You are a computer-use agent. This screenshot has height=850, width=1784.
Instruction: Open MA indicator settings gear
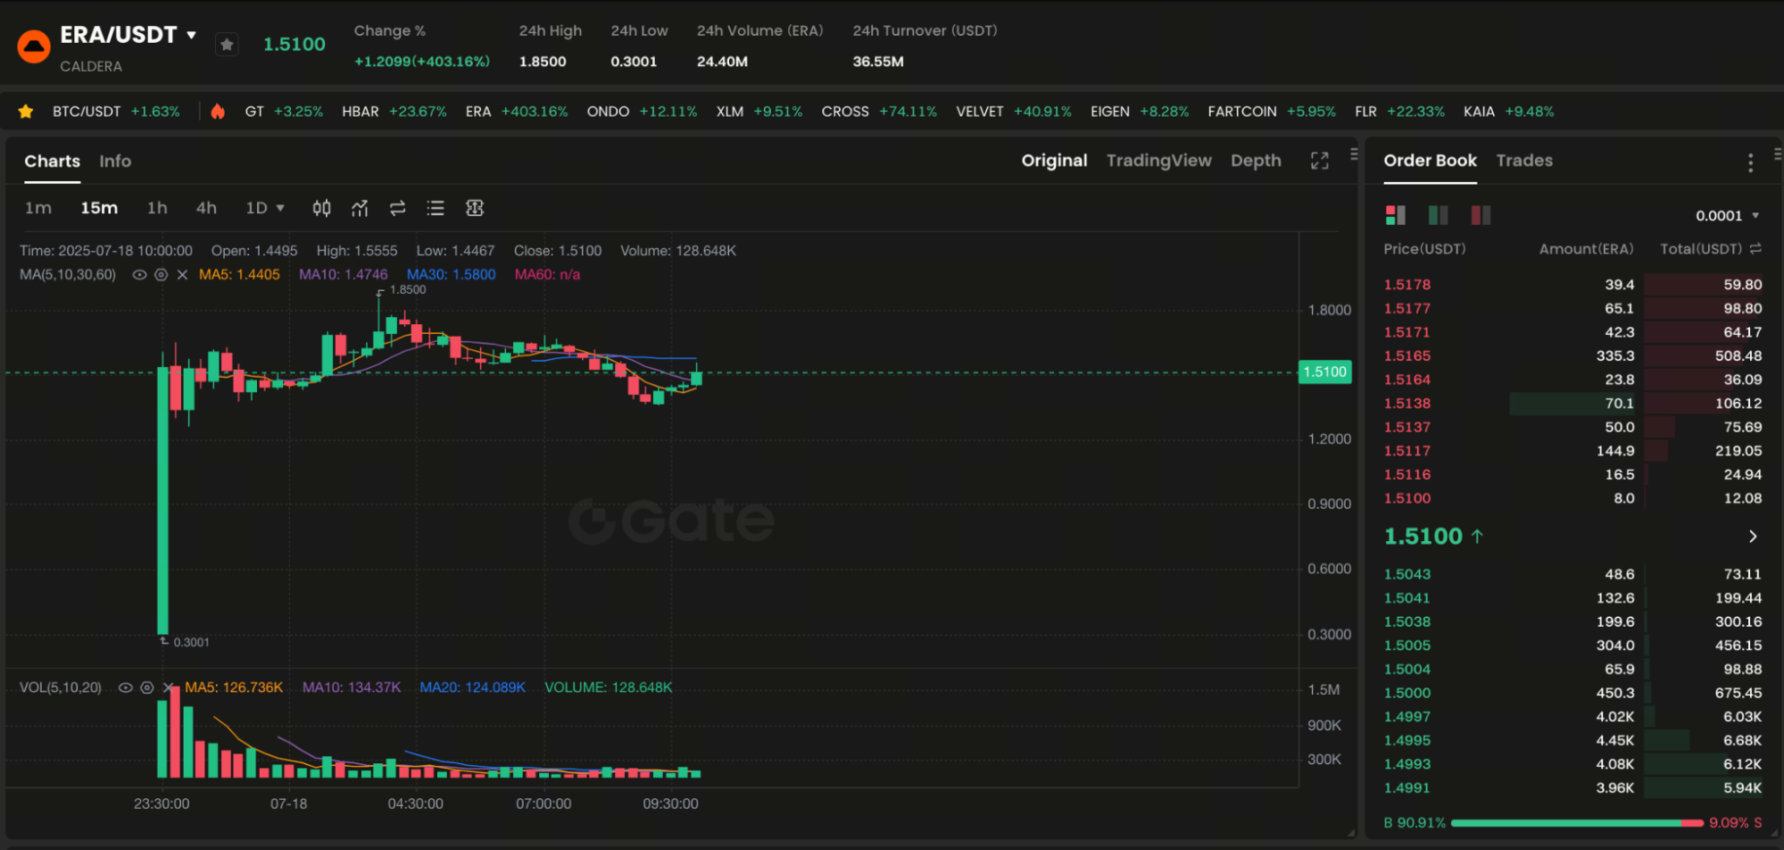[161, 275]
